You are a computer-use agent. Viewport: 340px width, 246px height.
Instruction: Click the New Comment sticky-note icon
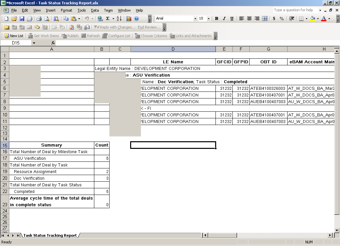(x=7, y=27)
